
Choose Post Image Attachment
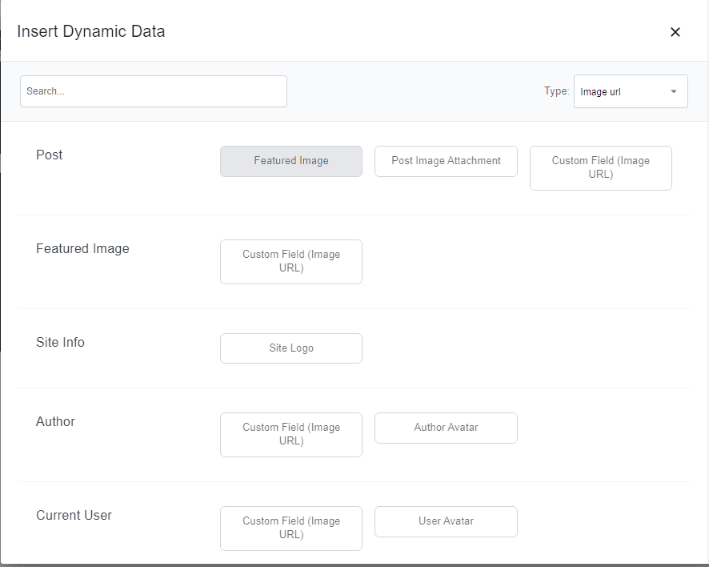446,161
